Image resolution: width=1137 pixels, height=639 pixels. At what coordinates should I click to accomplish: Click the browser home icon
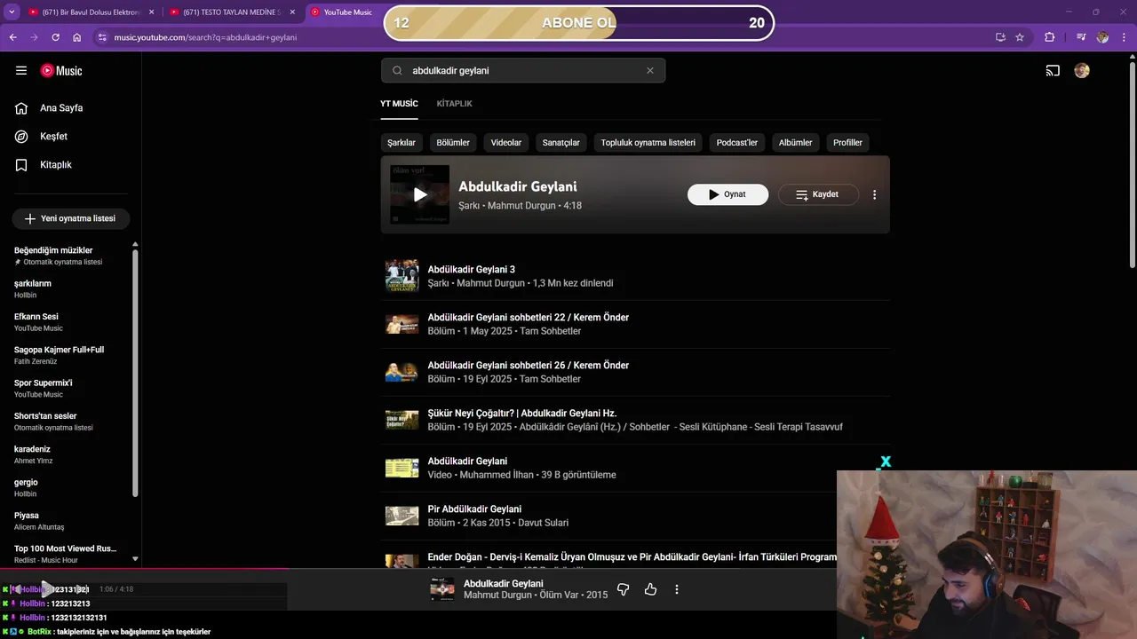77,37
